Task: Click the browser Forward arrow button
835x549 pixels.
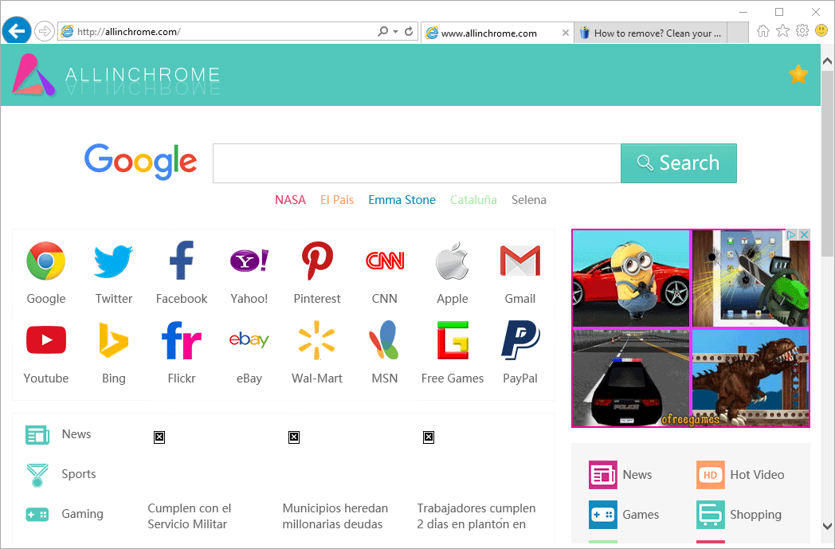Action: coord(45,31)
